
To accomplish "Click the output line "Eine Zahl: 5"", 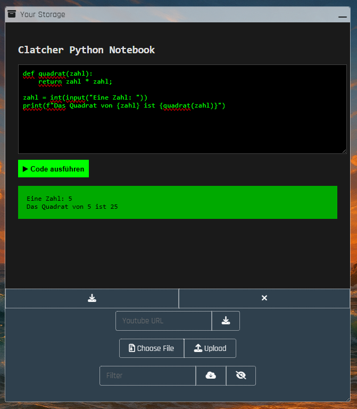I will [49, 199].
